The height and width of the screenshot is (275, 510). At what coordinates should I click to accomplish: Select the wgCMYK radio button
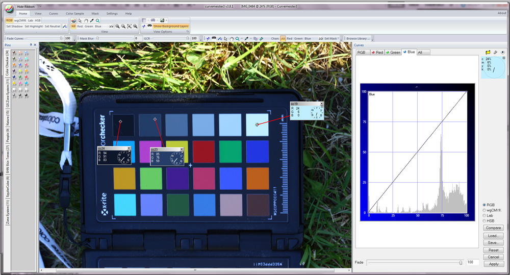pyautogui.click(x=484, y=210)
